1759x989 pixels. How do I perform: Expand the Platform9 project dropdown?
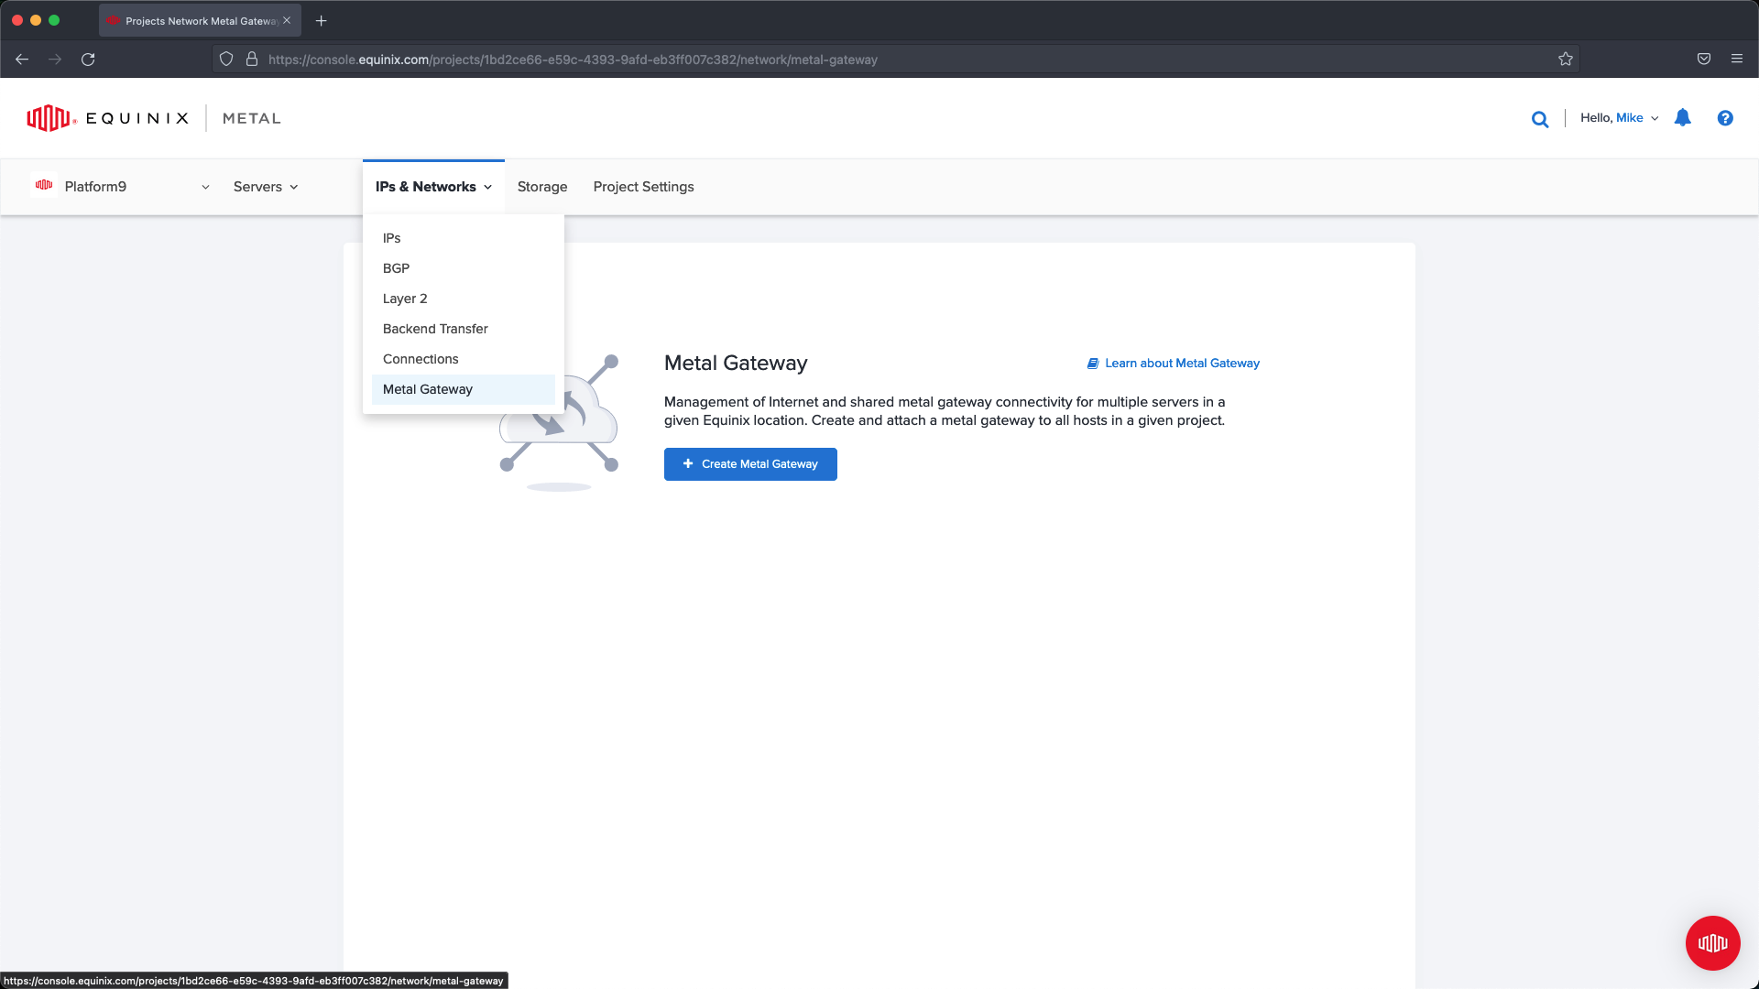(x=205, y=187)
